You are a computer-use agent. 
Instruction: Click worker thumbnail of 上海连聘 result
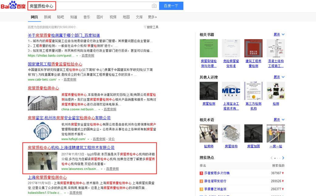point(42,161)
